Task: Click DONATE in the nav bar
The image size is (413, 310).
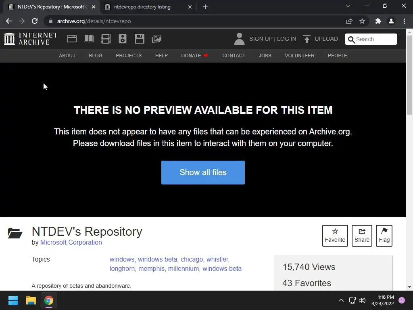Action: point(195,56)
